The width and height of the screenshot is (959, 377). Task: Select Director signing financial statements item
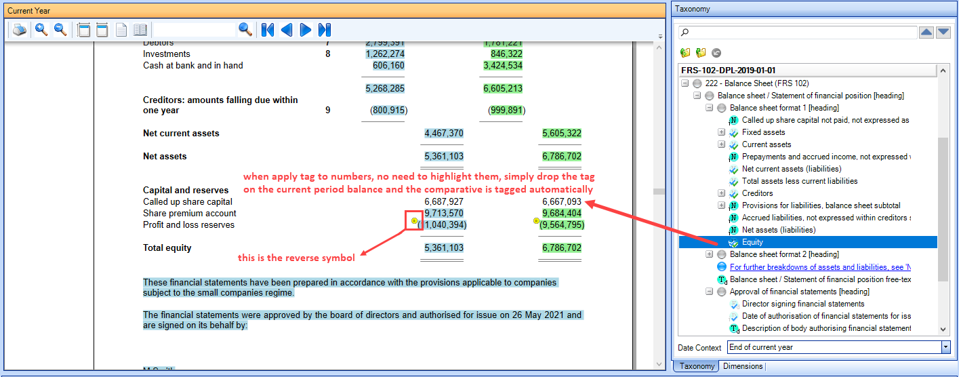pos(803,304)
